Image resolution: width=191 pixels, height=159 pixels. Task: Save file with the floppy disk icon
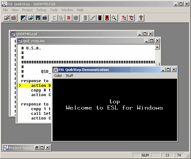pos(38,18)
